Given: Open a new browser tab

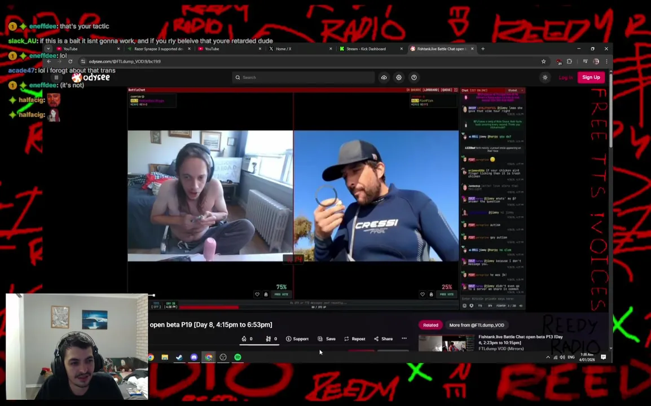Looking at the screenshot, I should (x=483, y=49).
